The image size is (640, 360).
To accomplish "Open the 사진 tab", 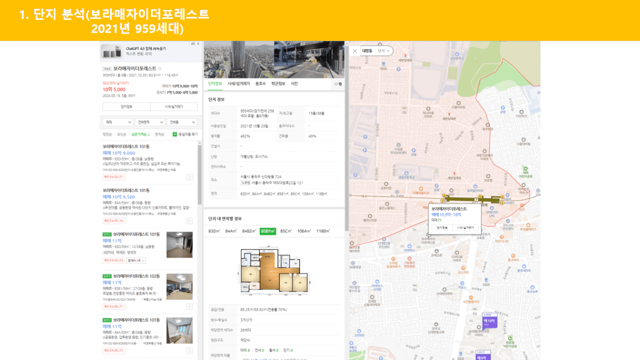I will [294, 84].
